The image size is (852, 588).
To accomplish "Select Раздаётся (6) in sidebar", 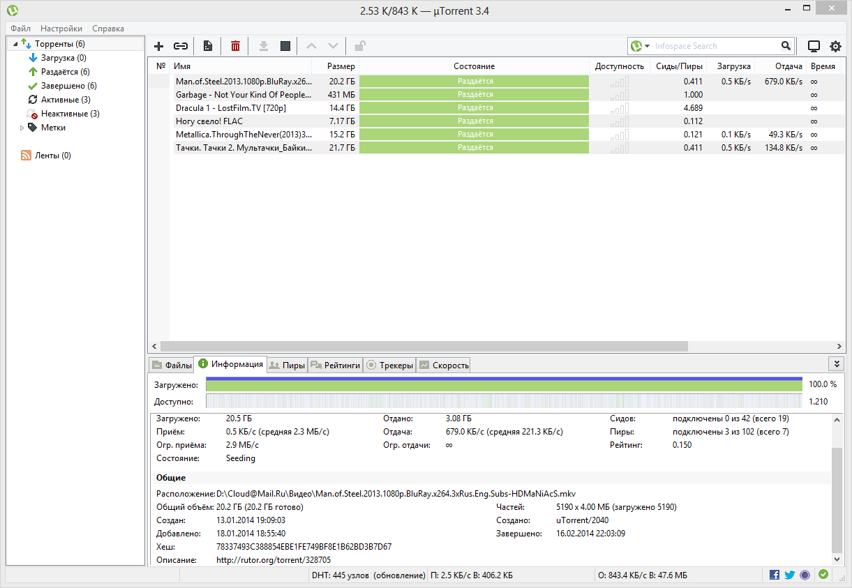I will 65,72.
